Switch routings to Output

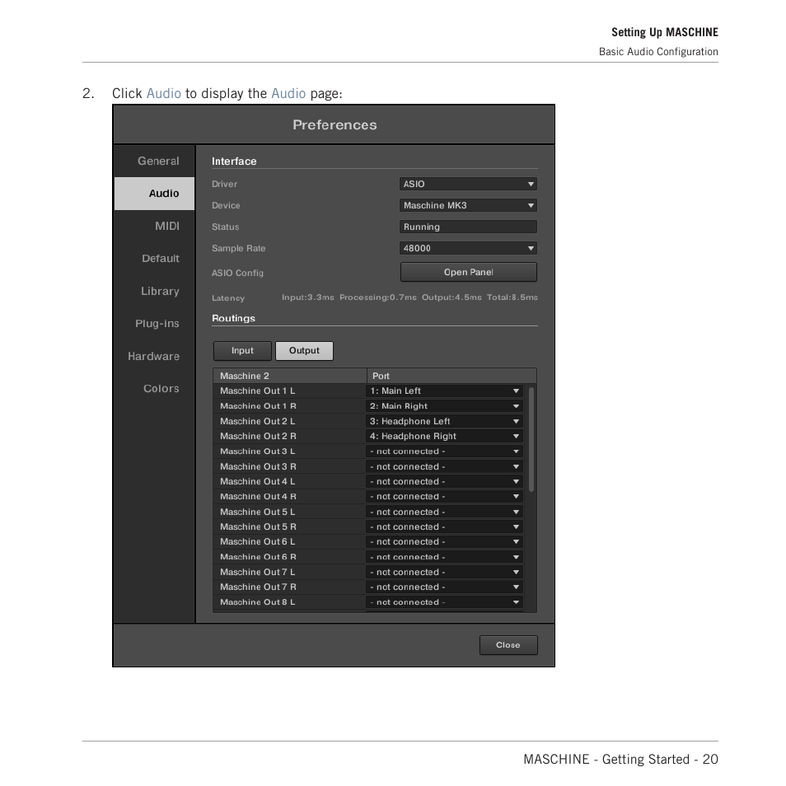coord(304,351)
